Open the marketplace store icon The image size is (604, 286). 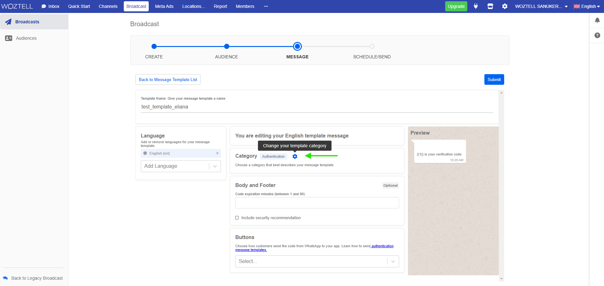tap(490, 6)
